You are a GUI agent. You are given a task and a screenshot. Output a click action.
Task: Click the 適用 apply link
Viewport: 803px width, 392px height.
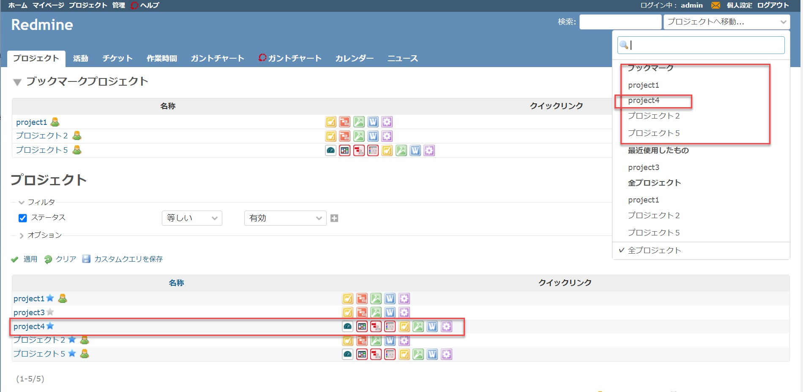click(x=30, y=259)
